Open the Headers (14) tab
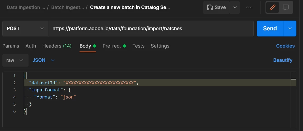The height and width of the screenshot is (131, 303). 57,46
